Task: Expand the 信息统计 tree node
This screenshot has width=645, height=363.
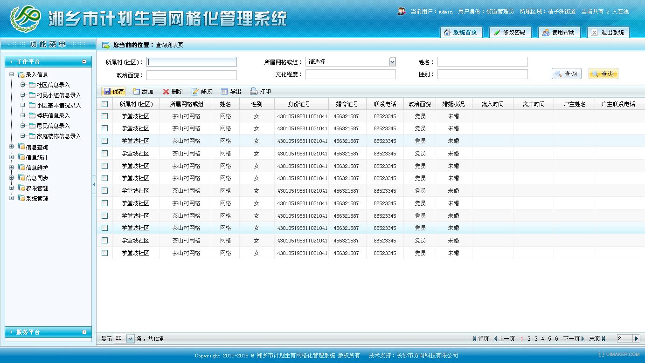Action: 12,157
